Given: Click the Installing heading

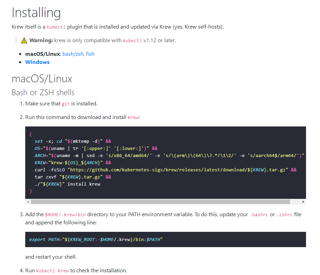Looking at the screenshot, I should tap(36, 13).
